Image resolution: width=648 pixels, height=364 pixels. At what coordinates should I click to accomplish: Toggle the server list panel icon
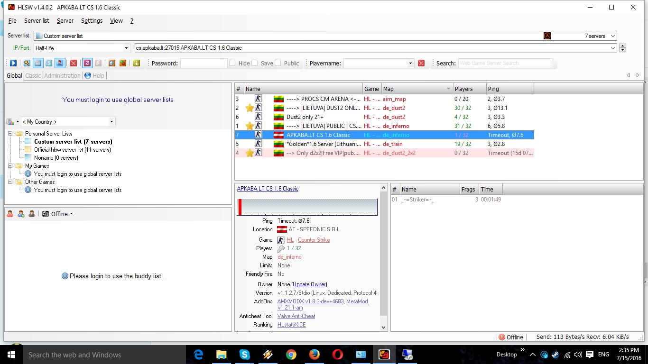pyautogui.click(x=38, y=63)
